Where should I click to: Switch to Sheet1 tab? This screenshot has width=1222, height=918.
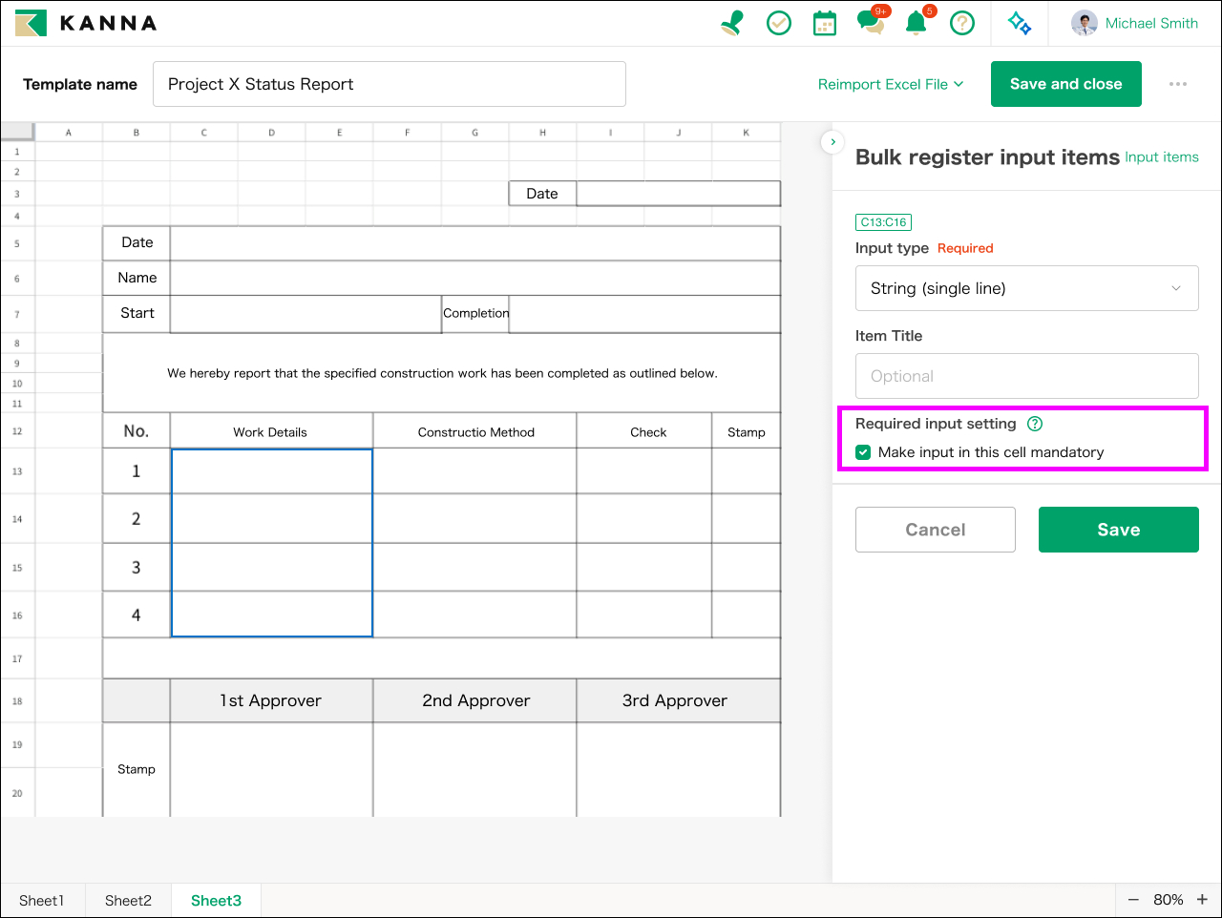[42, 900]
